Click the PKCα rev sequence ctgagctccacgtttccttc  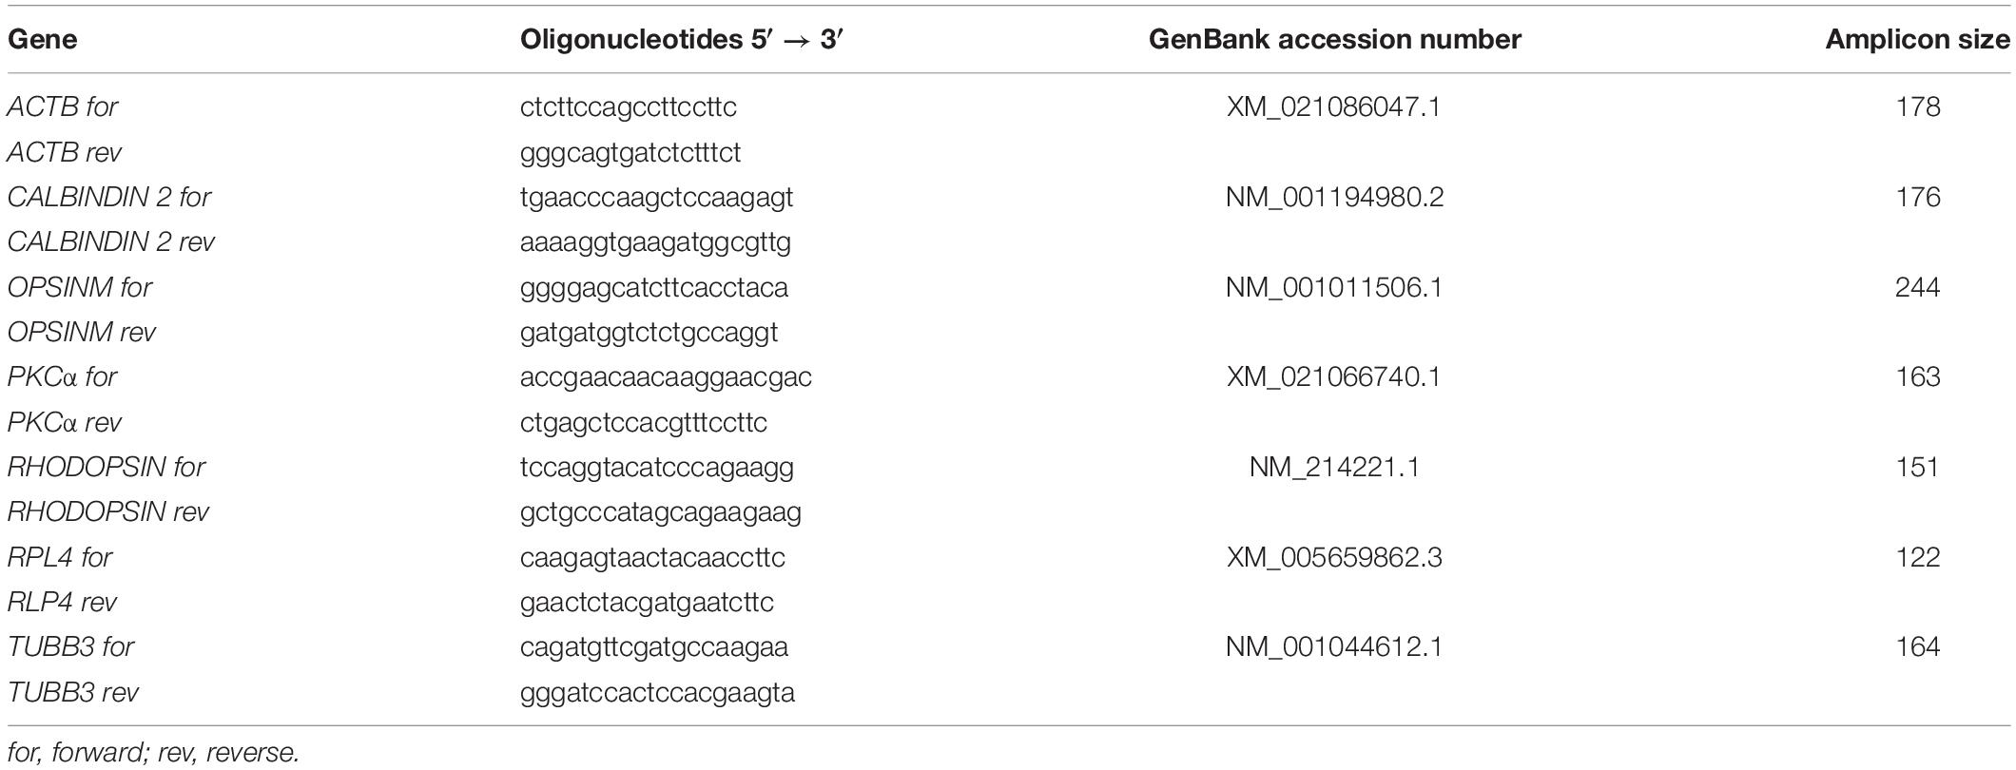pos(644,422)
